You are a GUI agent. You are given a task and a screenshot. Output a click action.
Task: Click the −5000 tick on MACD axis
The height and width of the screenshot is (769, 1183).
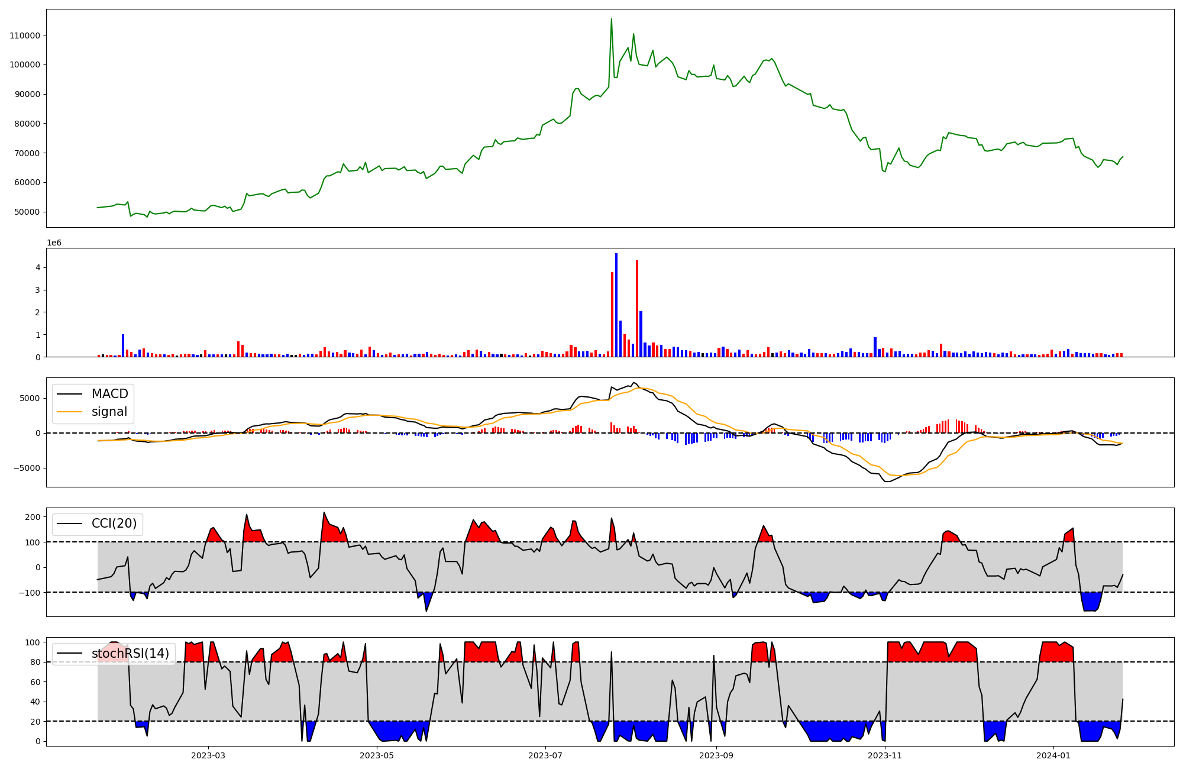27,468
